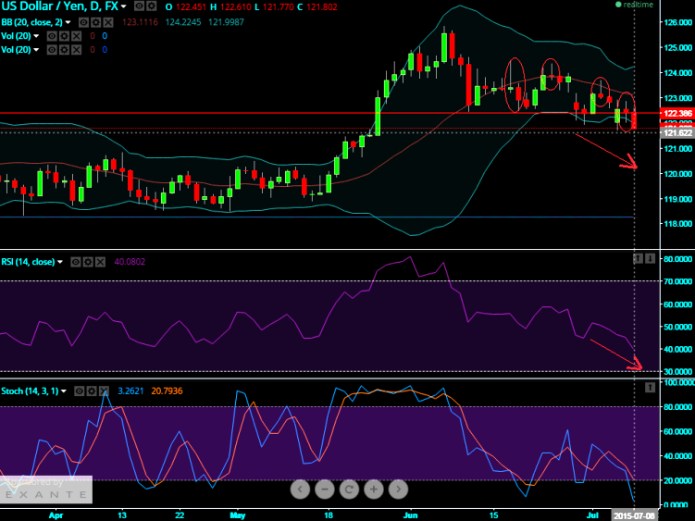Image resolution: width=695 pixels, height=521 pixels.
Task: Expand the upper Vol (20) dropdown arrow
Action: (x=36, y=36)
